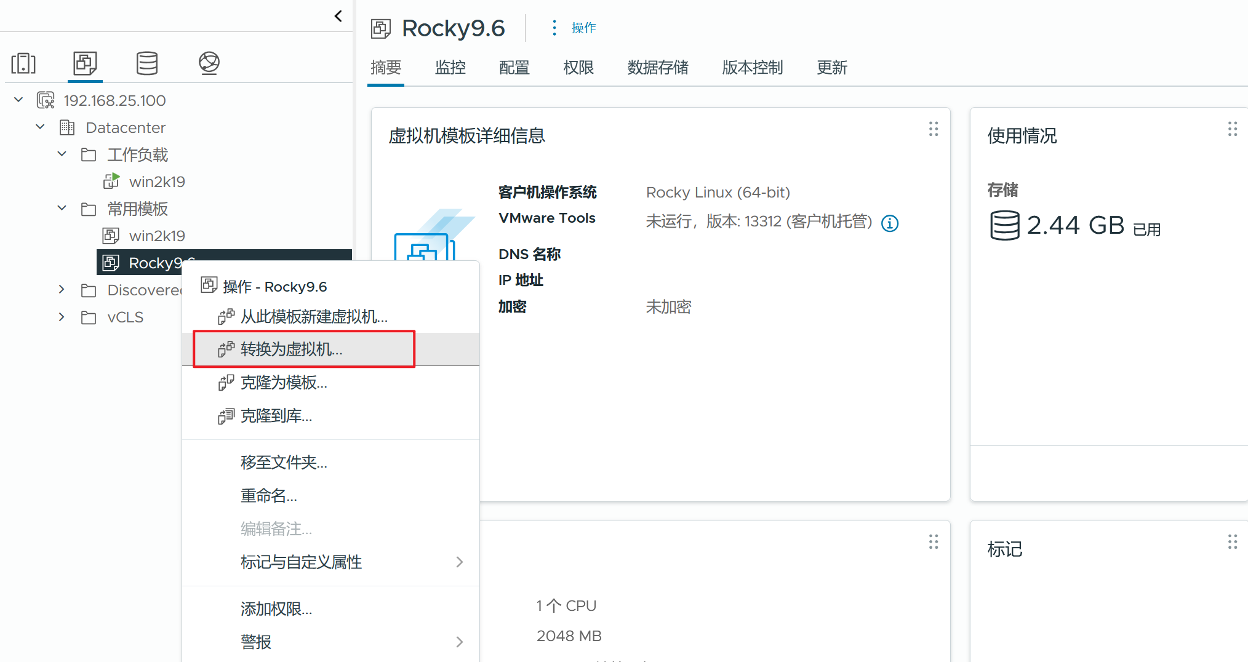
Task: Select 重命名 menu entry
Action: 331,495
